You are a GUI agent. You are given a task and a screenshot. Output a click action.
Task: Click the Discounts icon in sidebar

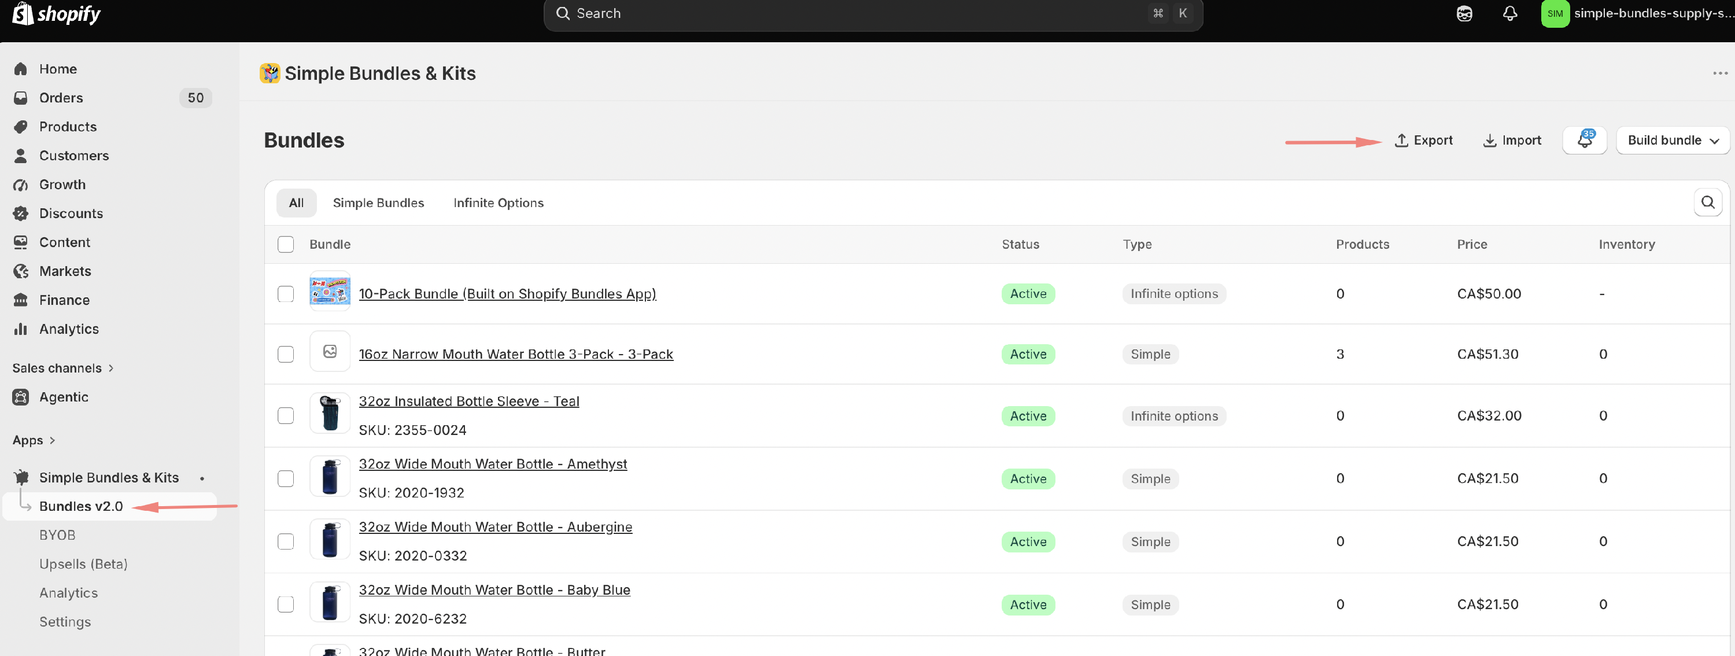tap(21, 213)
